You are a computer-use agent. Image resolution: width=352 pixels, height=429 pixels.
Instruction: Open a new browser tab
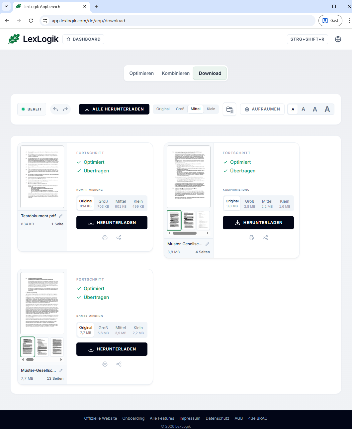tap(97, 6)
